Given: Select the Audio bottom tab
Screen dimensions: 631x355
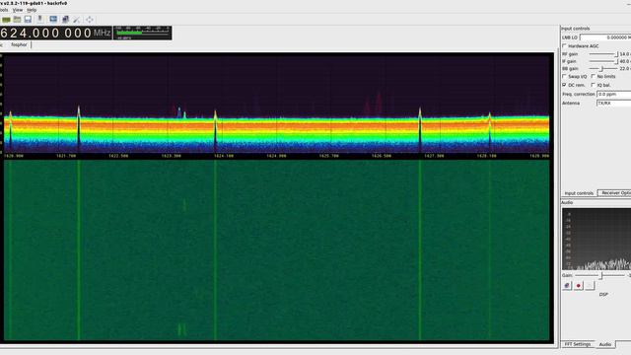Looking at the screenshot, I should point(605,344).
